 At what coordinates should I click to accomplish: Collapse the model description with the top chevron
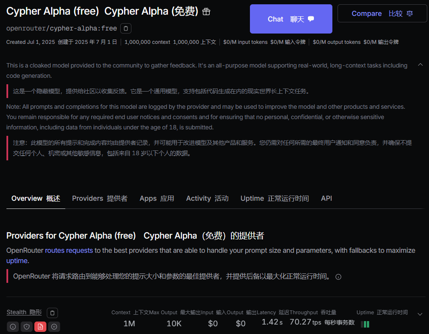coord(420,65)
